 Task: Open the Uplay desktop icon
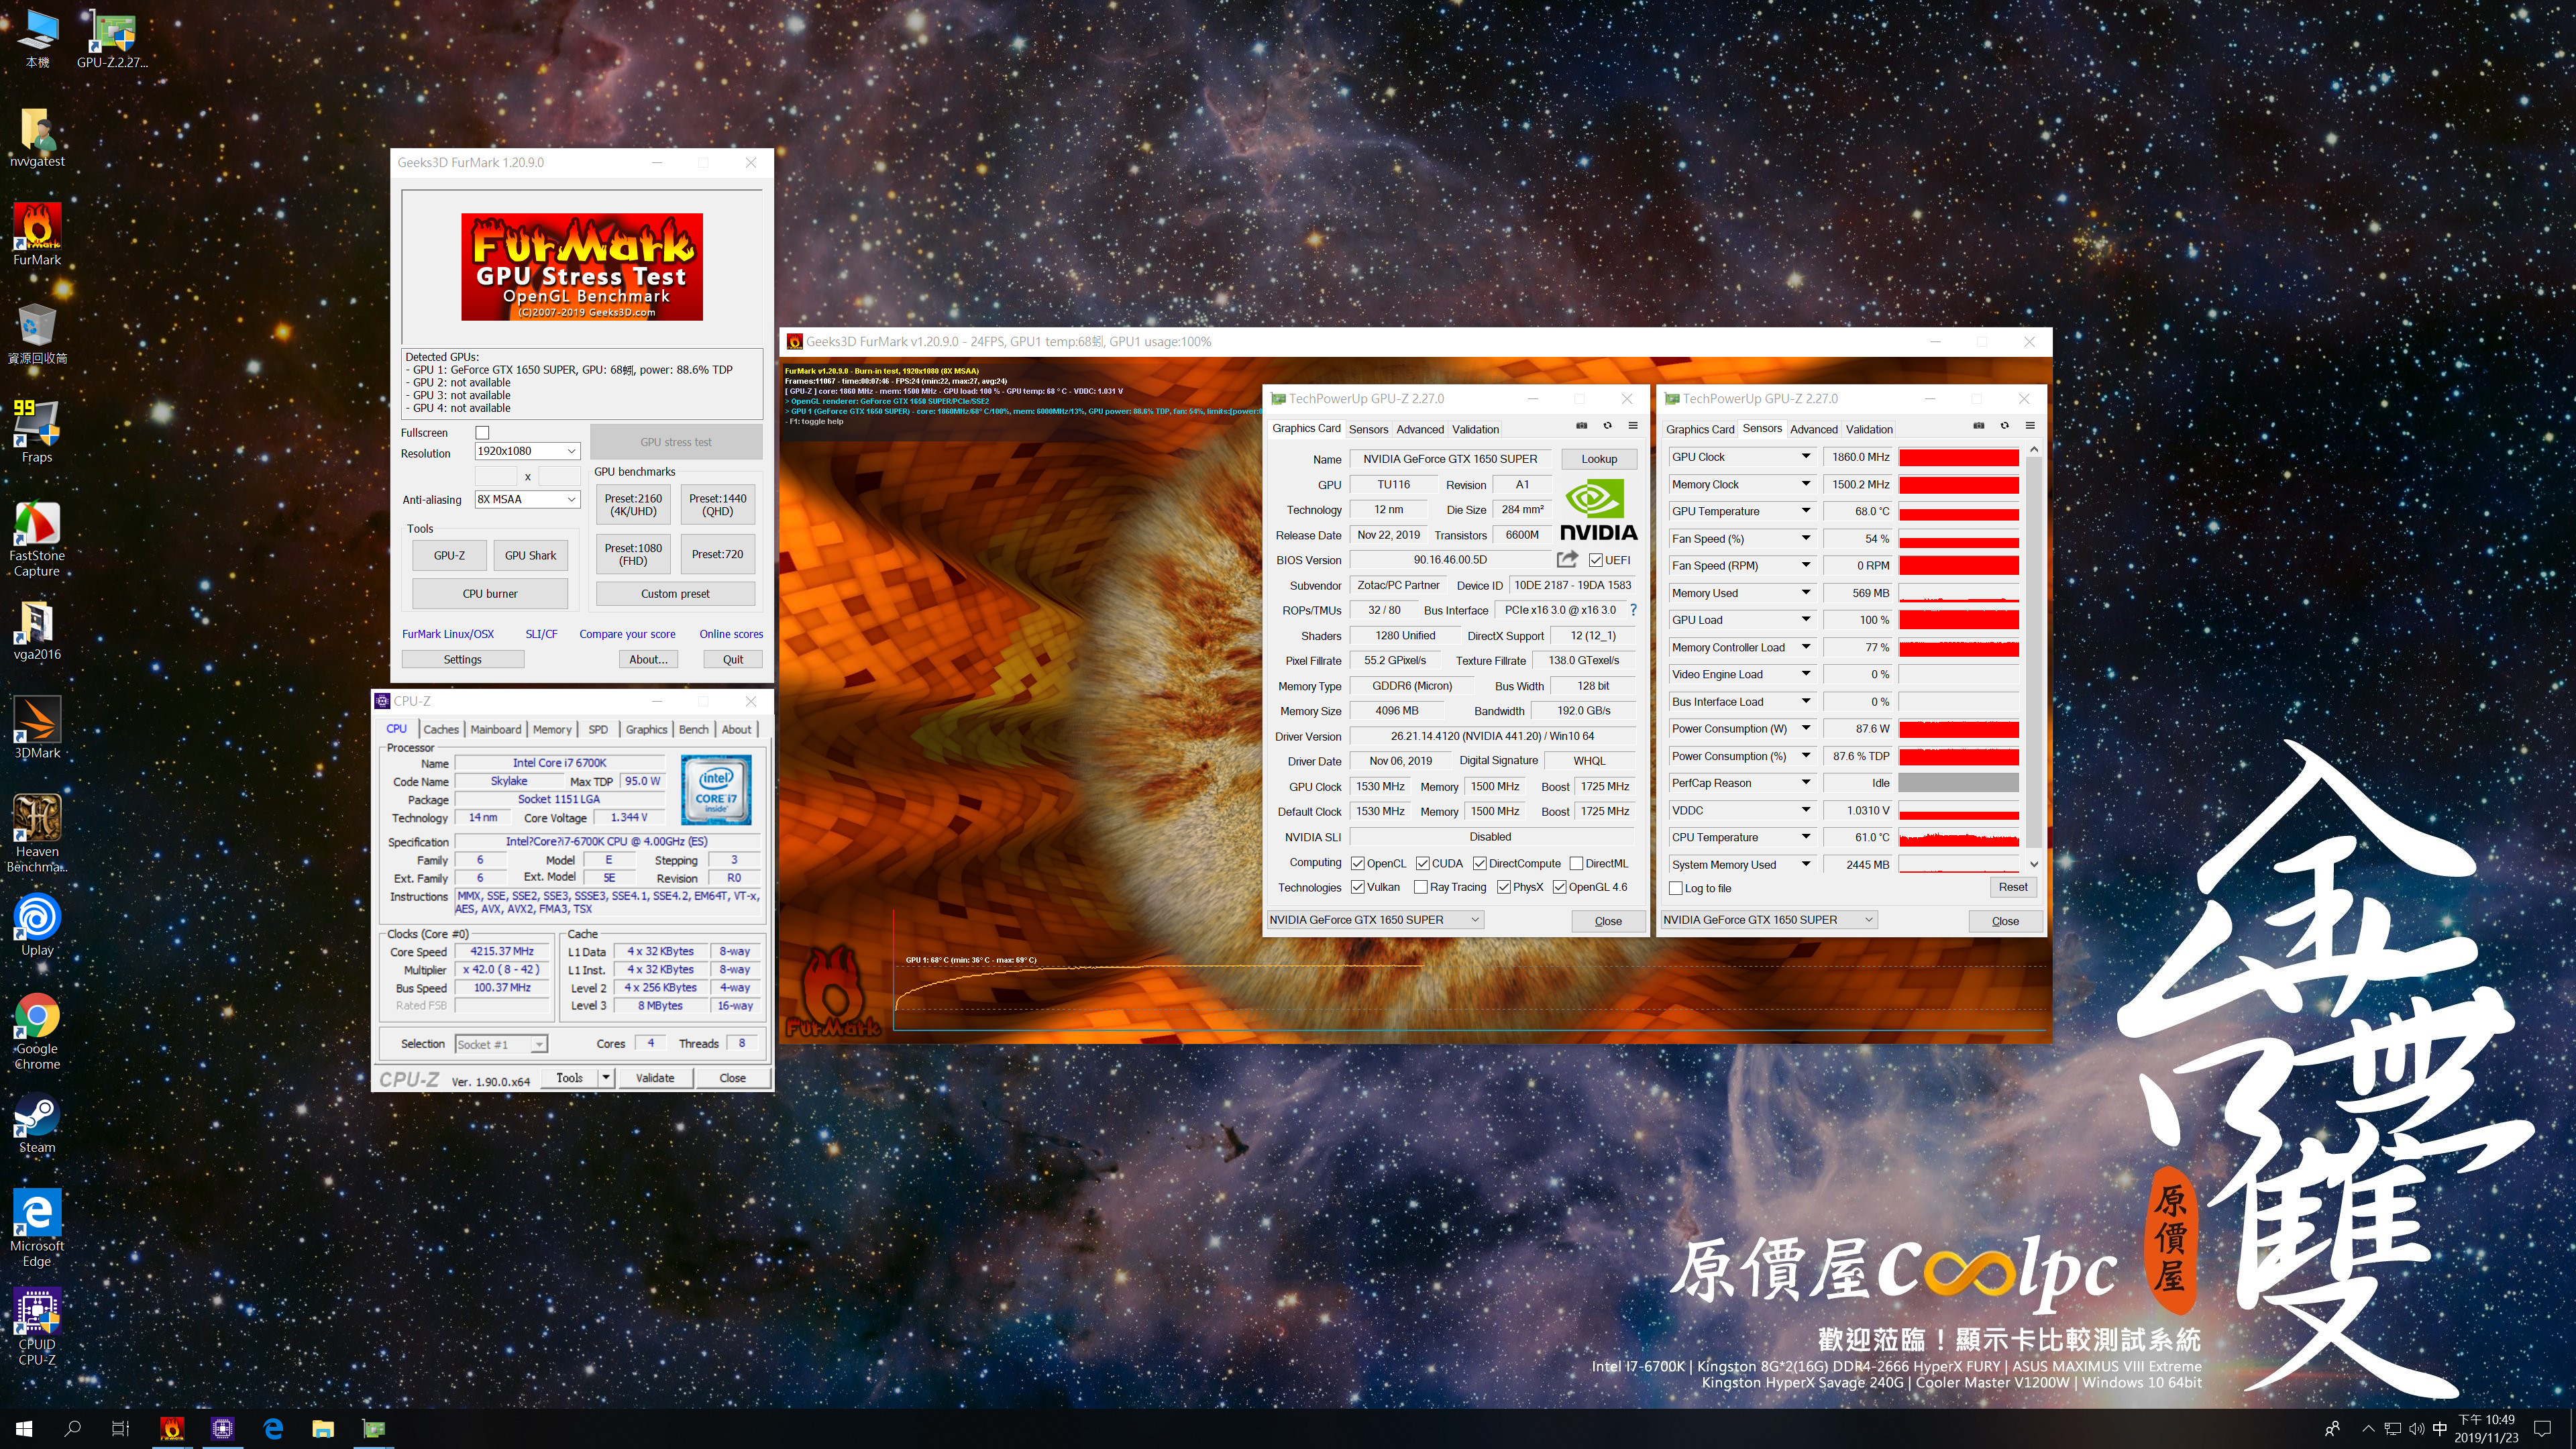pyautogui.click(x=37, y=925)
